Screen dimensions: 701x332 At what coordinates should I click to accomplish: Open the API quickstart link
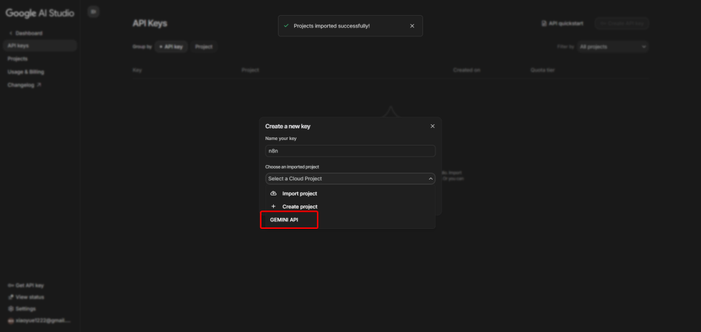coord(562,23)
